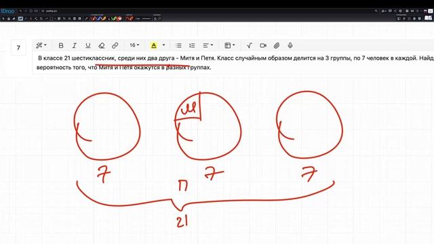Insert a numbered list
434x244 pixels.
(192, 45)
